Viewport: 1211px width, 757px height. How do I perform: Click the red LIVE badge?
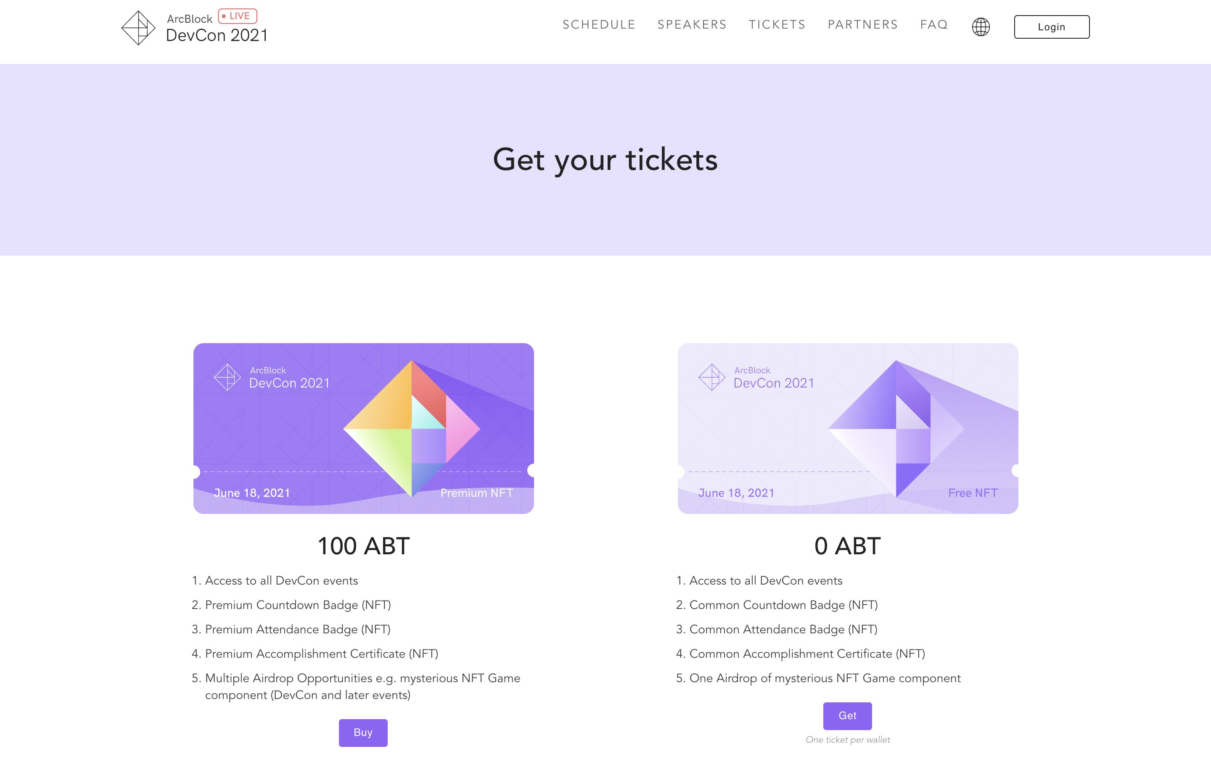point(238,16)
